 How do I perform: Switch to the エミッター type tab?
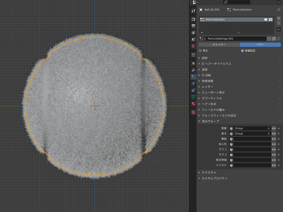219,45
